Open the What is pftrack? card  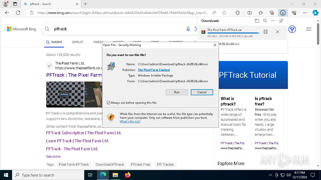pos(233,123)
